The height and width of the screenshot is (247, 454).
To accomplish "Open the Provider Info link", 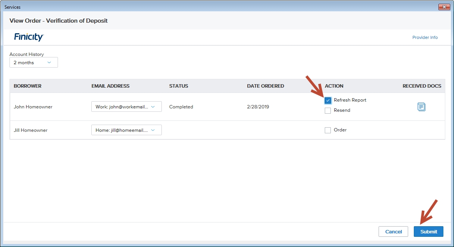I will pyautogui.click(x=425, y=37).
